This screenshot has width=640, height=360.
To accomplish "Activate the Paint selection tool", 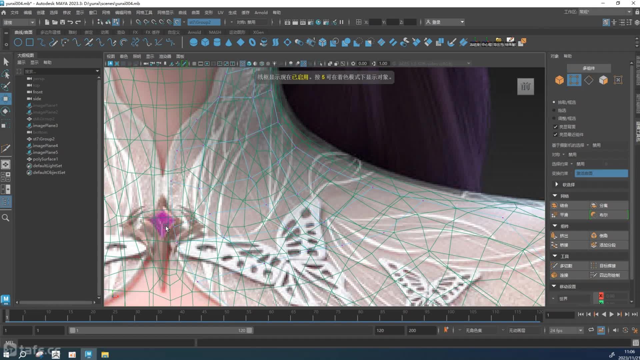I will 6,86.
